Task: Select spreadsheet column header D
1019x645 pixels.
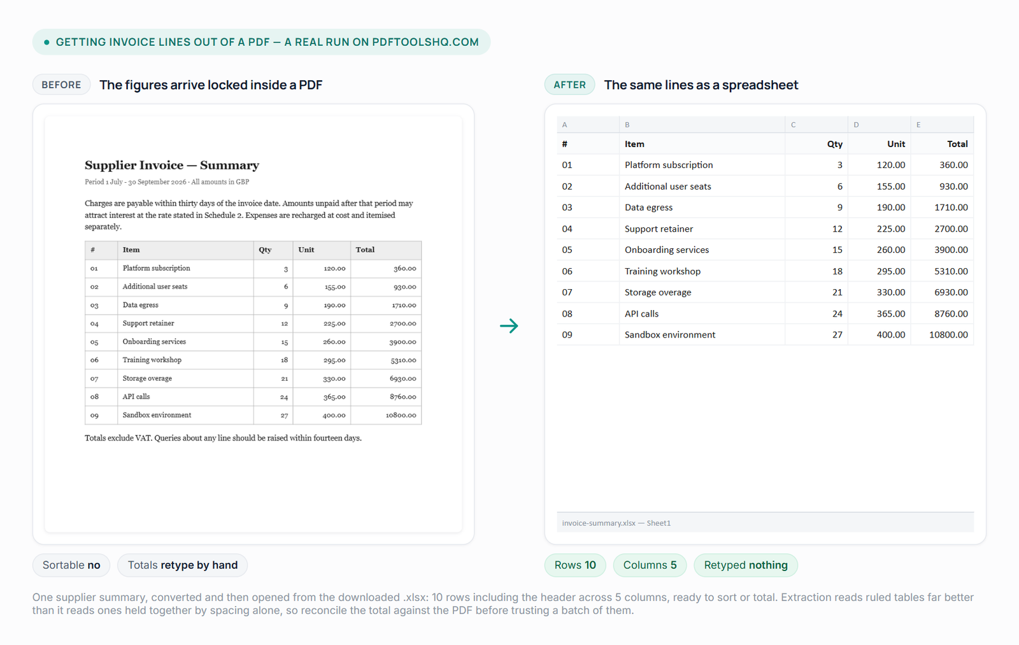Action: [879, 125]
